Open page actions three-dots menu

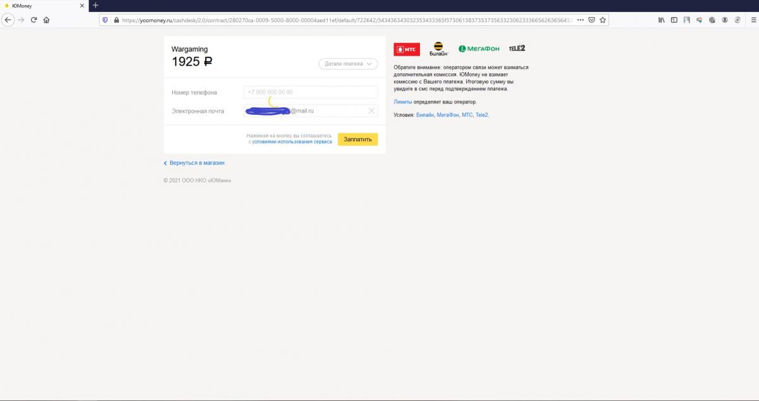tap(581, 20)
